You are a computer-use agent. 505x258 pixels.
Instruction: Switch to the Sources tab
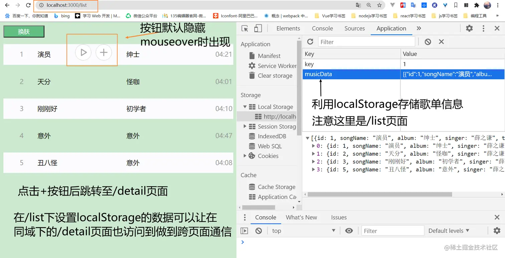355,29
